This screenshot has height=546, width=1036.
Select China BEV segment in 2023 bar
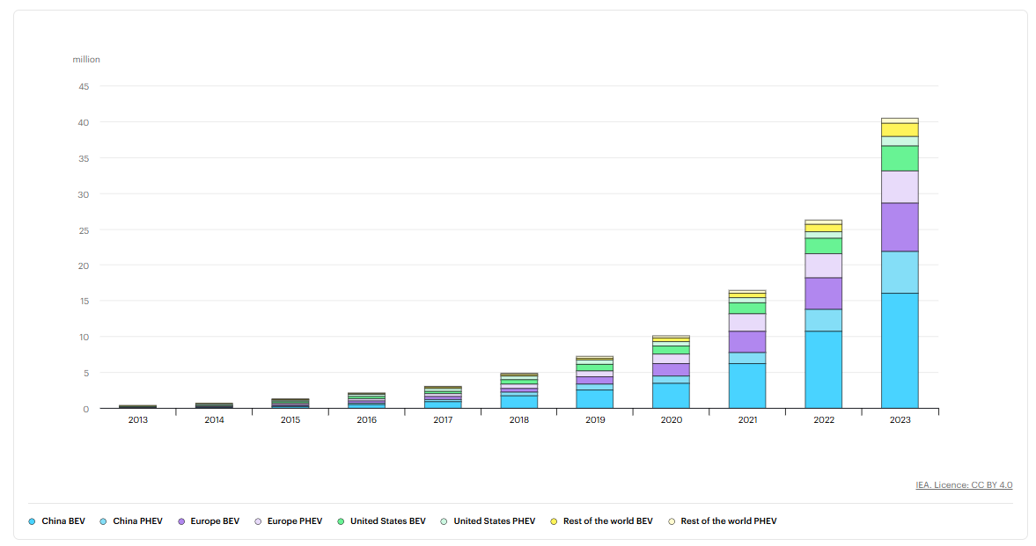click(900, 351)
